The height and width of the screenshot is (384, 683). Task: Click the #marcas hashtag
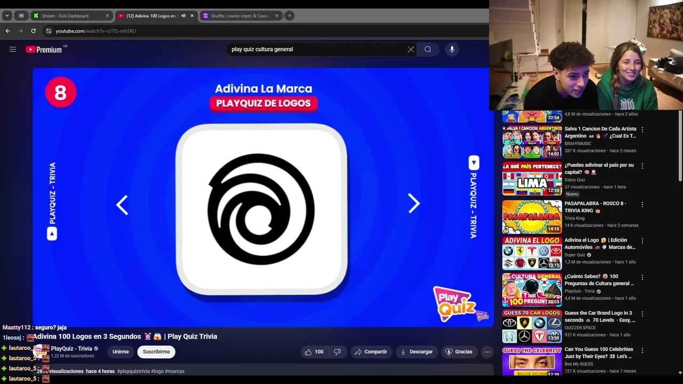[x=175, y=371]
